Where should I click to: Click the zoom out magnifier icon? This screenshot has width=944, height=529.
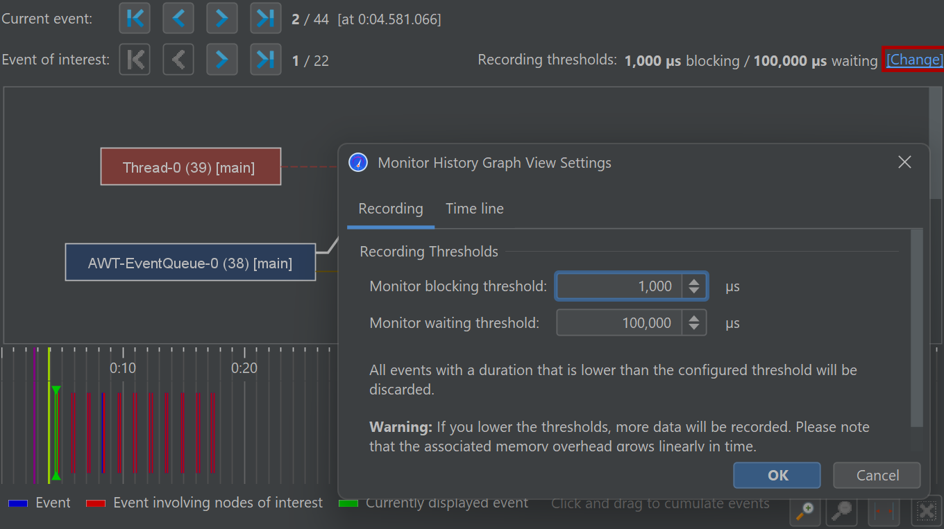842,512
